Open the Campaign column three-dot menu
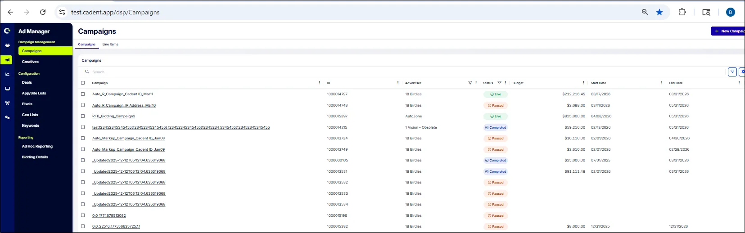This screenshot has height=233, width=745. [320, 83]
